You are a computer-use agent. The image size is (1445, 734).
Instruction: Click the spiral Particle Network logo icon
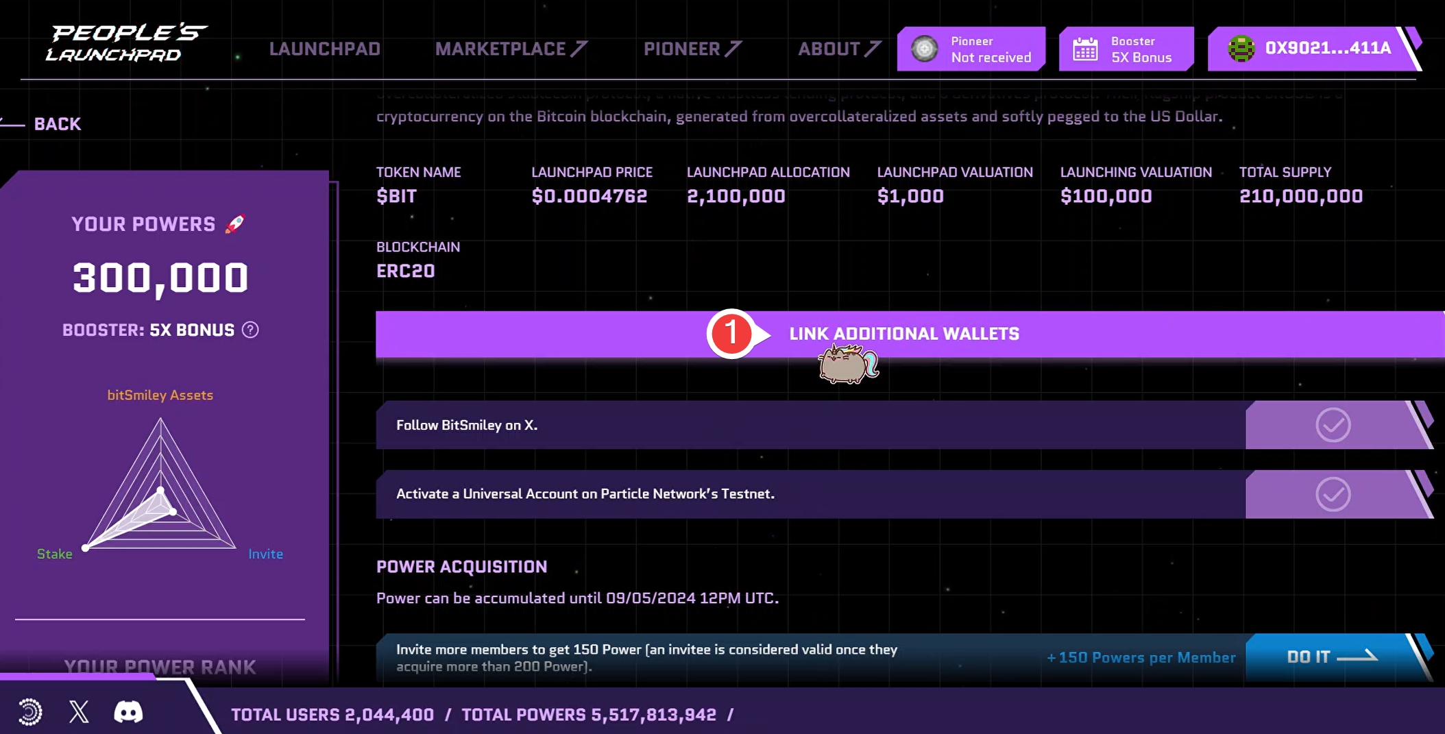pos(30,712)
